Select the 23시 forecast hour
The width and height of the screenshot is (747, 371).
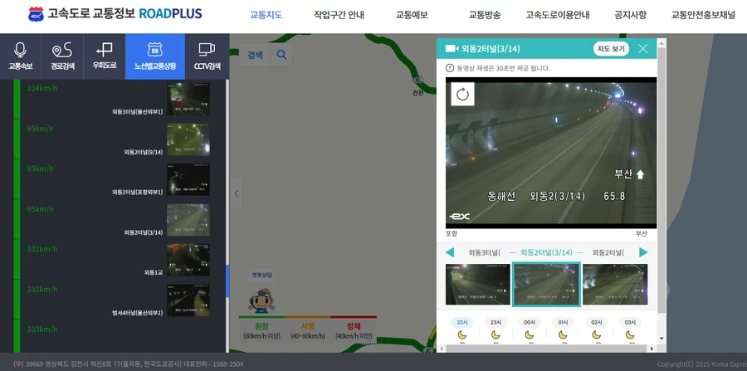click(x=496, y=322)
